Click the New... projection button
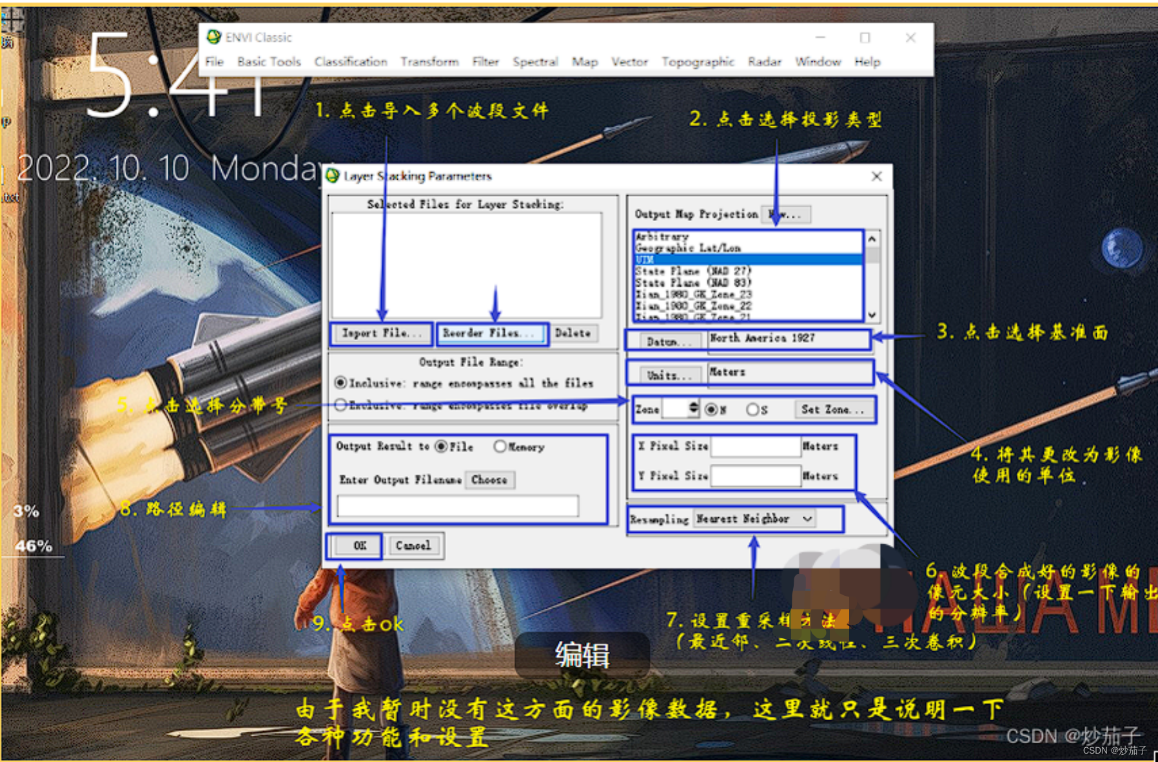The width and height of the screenshot is (1158, 762). (x=786, y=214)
